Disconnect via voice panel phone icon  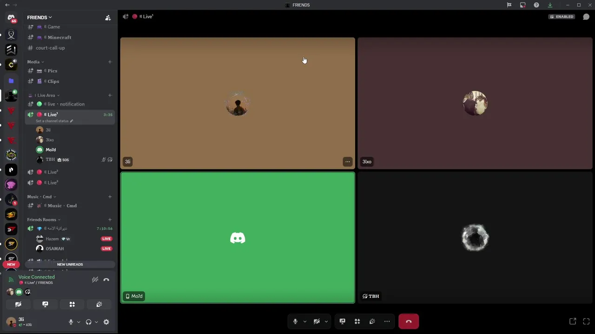(x=106, y=280)
